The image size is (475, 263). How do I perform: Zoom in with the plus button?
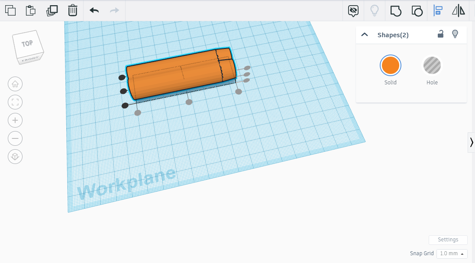tap(15, 120)
